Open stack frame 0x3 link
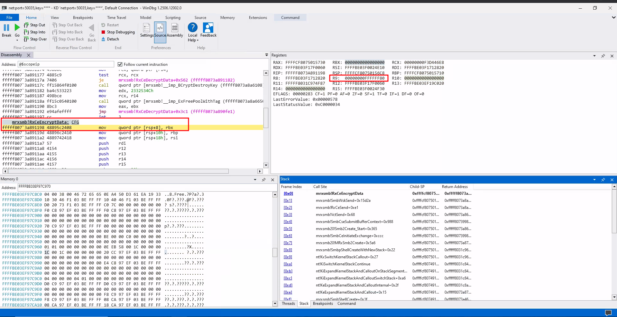 click(x=288, y=215)
